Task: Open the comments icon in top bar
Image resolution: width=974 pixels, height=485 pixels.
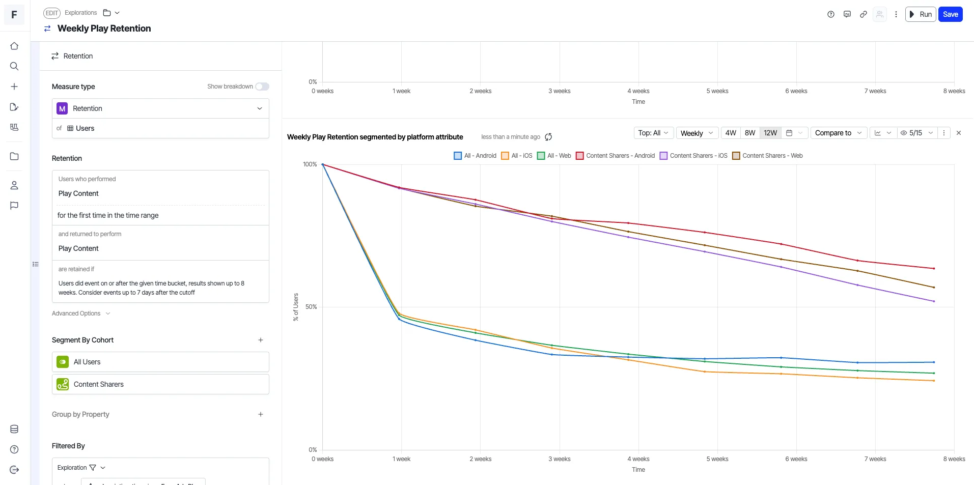Action: [847, 14]
